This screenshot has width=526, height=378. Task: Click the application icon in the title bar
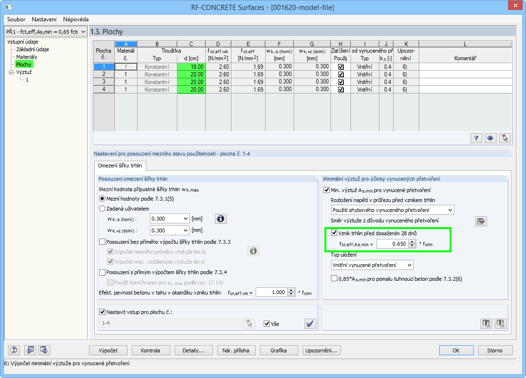[x=8, y=7]
